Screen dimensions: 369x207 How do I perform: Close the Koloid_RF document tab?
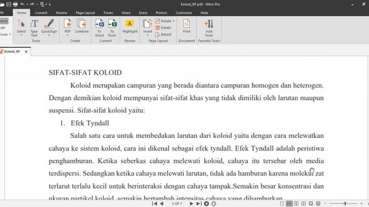[26, 52]
